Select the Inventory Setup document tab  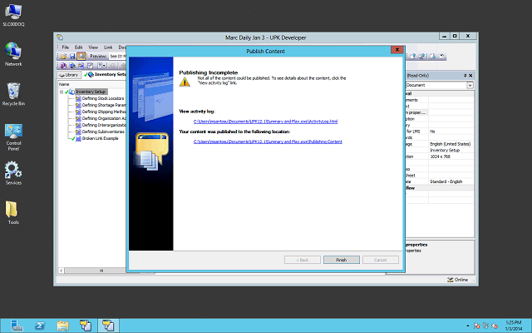106,74
